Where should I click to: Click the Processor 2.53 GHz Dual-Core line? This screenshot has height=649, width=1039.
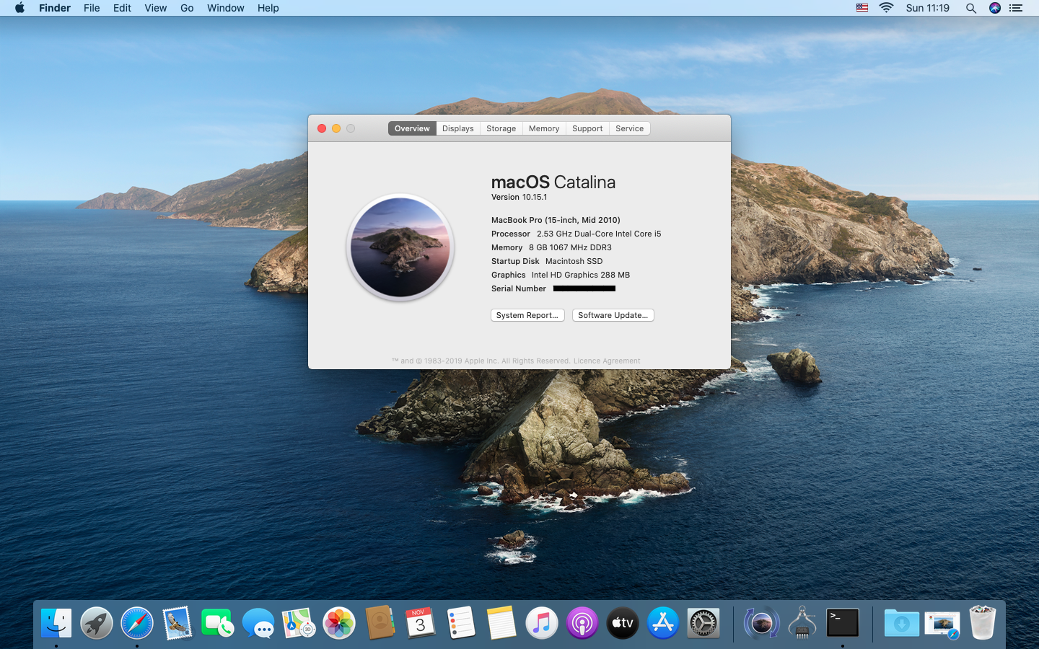tap(576, 234)
